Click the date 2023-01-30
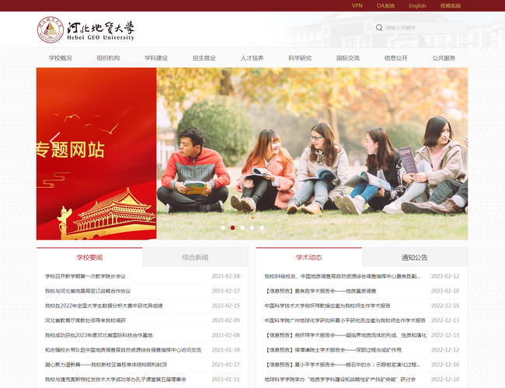 coord(226,350)
